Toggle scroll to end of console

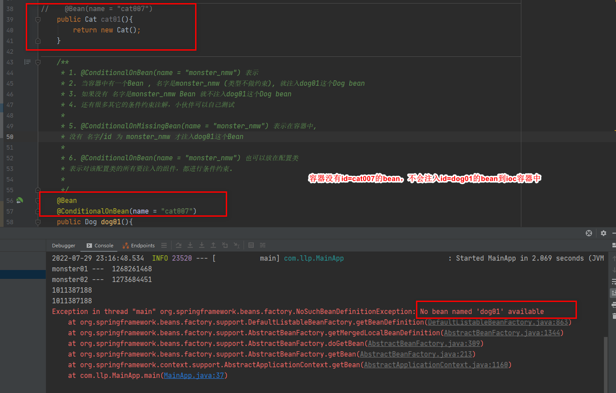pyautogui.click(x=614, y=293)
